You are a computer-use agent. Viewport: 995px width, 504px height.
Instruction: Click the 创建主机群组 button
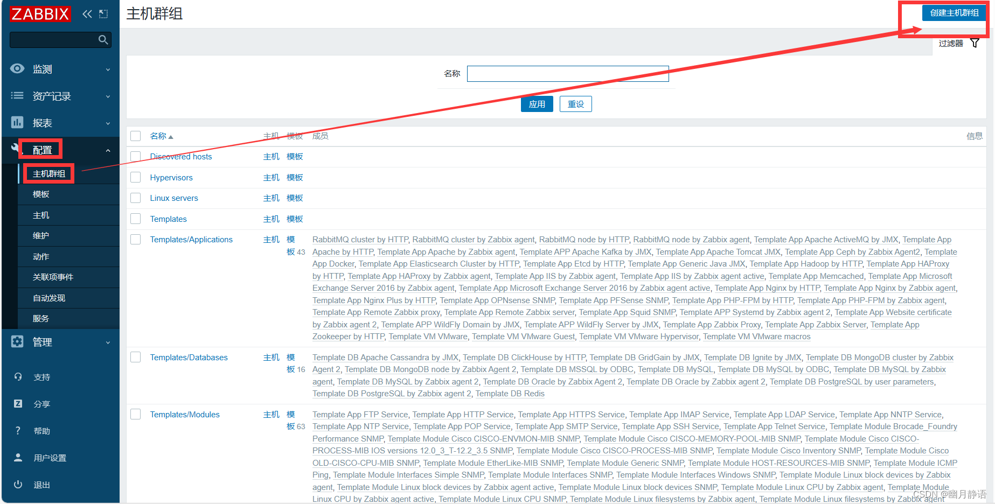click(x=954, y=13)
